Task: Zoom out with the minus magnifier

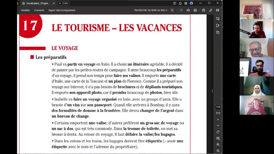Action: point(218,151)
